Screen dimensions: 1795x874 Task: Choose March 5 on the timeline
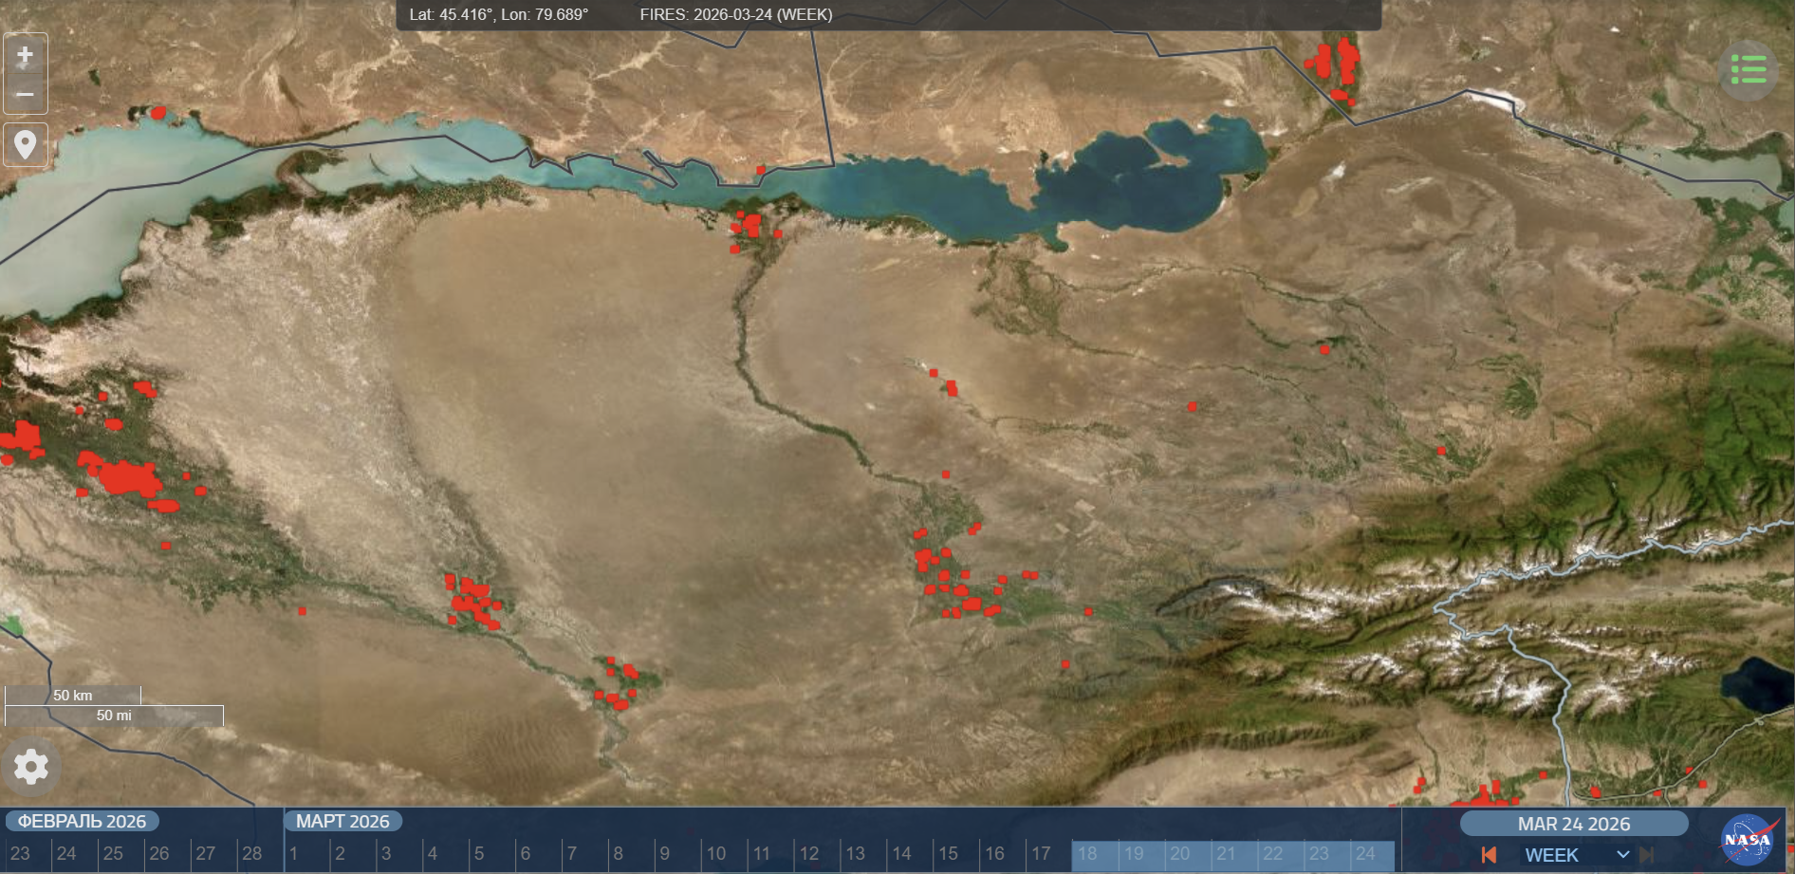[479, 853]
